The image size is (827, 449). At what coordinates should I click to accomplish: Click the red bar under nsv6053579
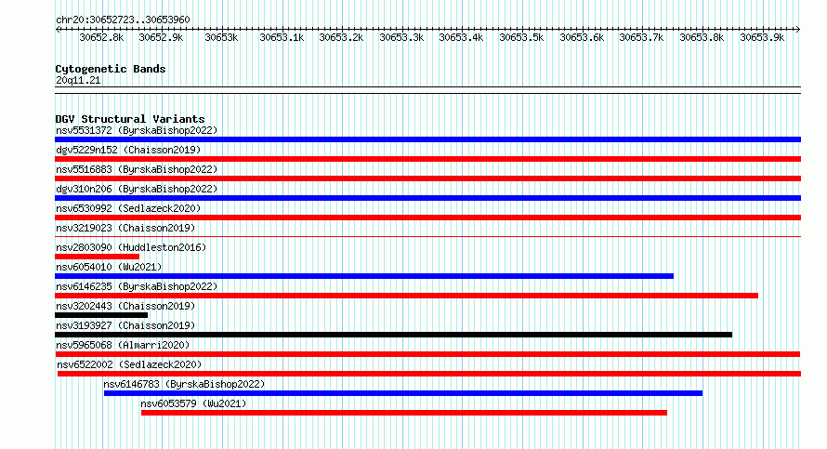click(x=404, y=413)
